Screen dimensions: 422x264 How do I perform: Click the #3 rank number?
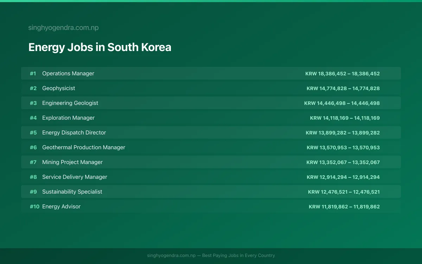33,103
